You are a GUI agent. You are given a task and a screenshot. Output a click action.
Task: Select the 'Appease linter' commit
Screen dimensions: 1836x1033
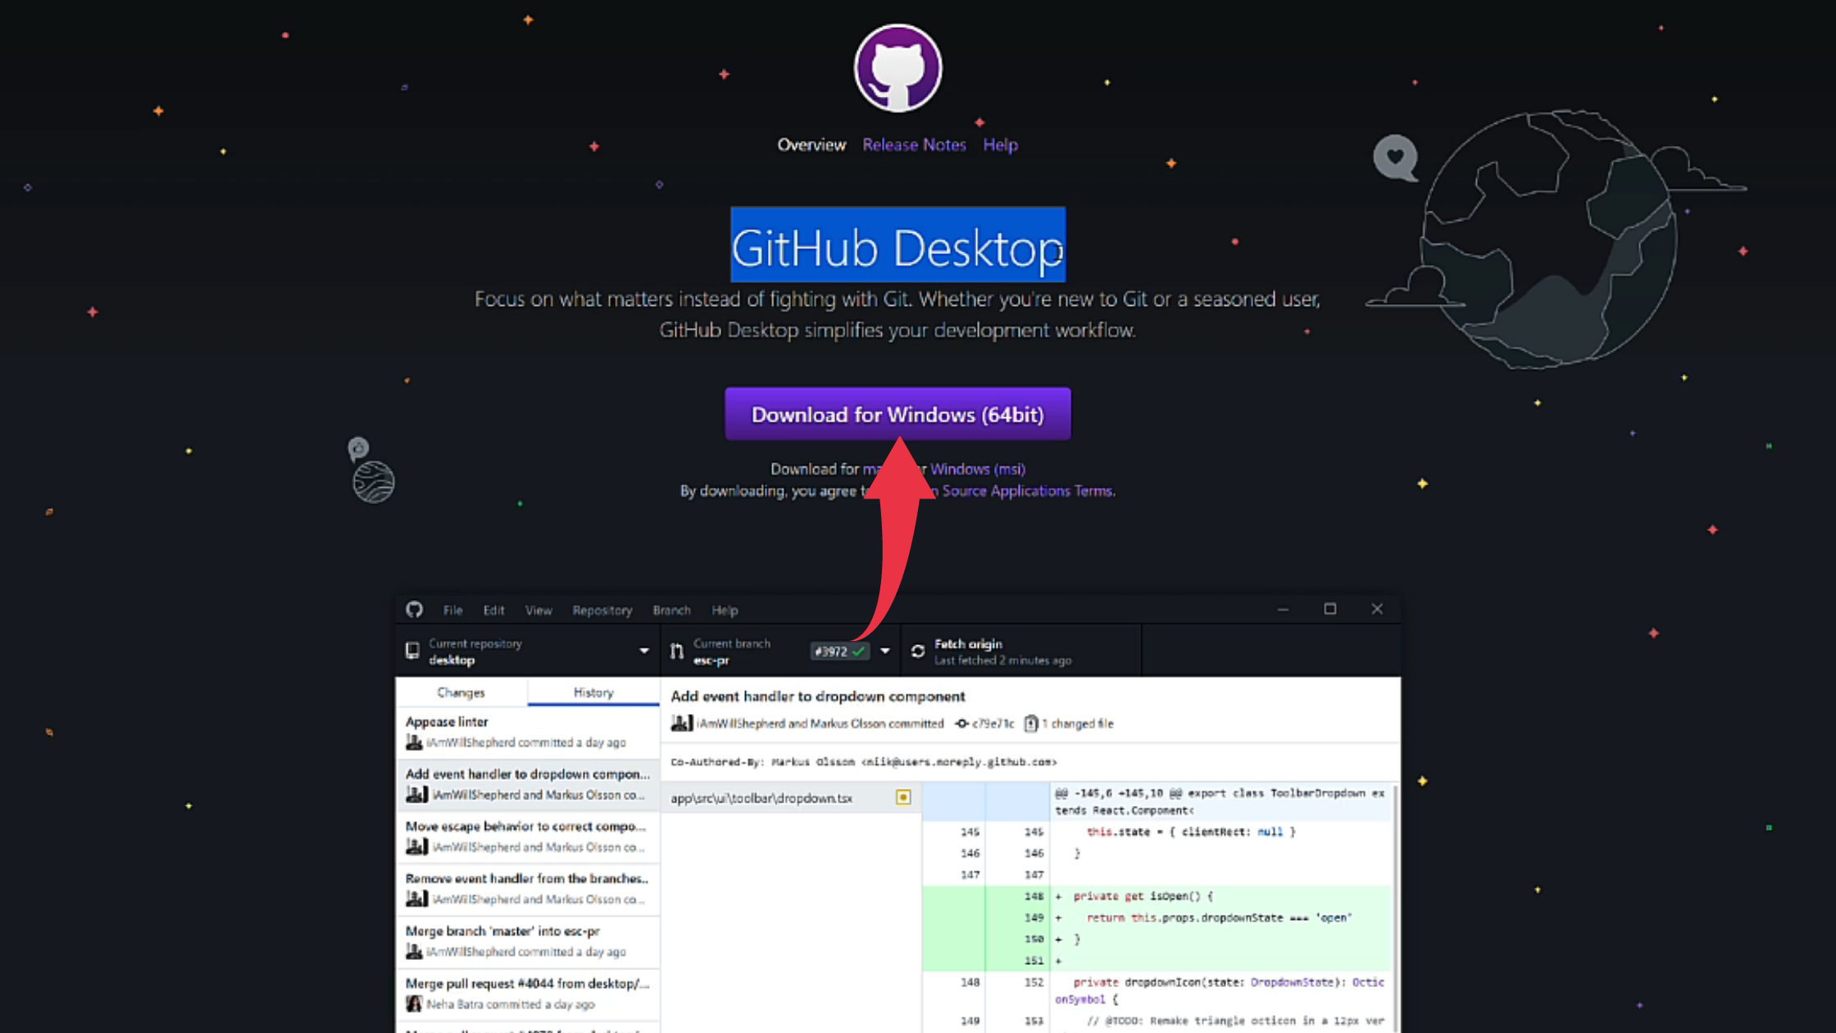point(527,732)
